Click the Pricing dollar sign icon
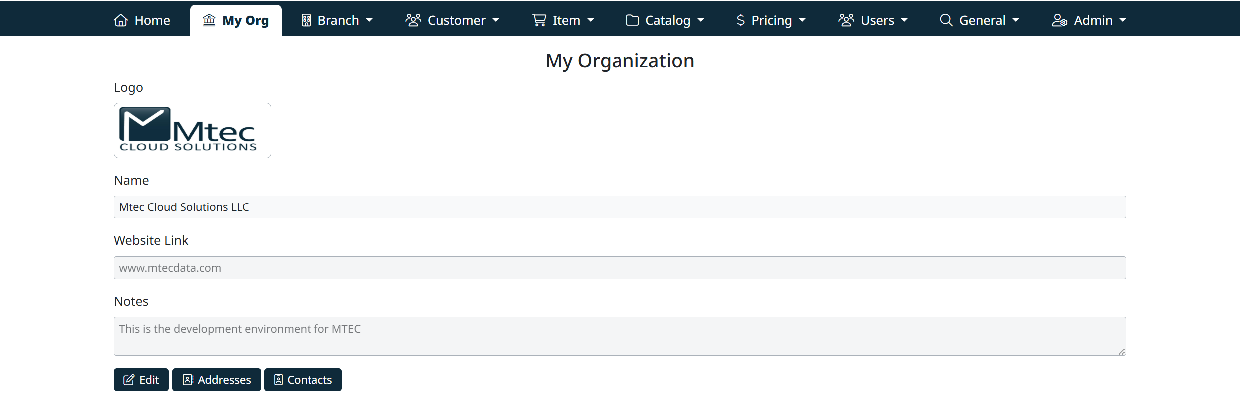1240x408 pixels. pyautogui.click(x=741, y=20)
